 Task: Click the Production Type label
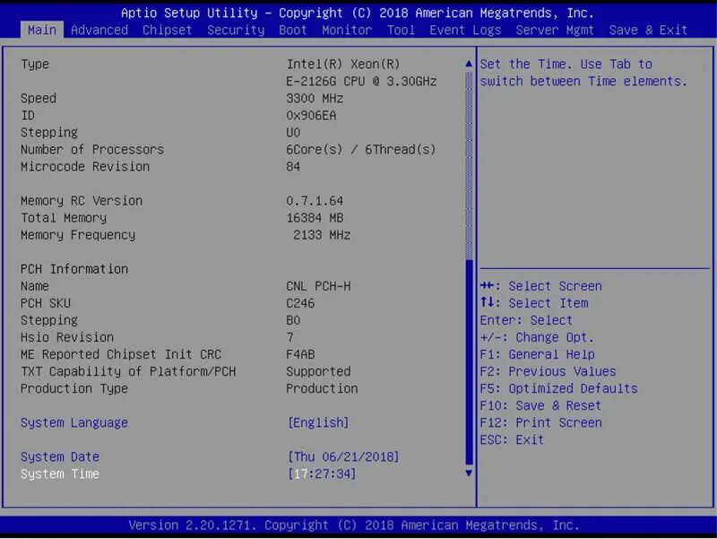click(74, 388)
